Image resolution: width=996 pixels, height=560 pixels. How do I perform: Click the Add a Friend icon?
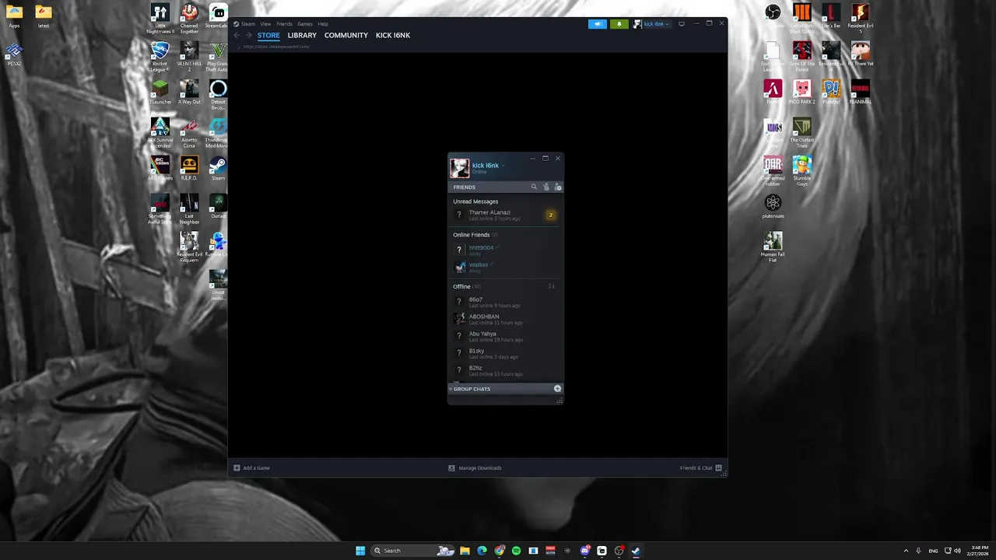point(558,187)
